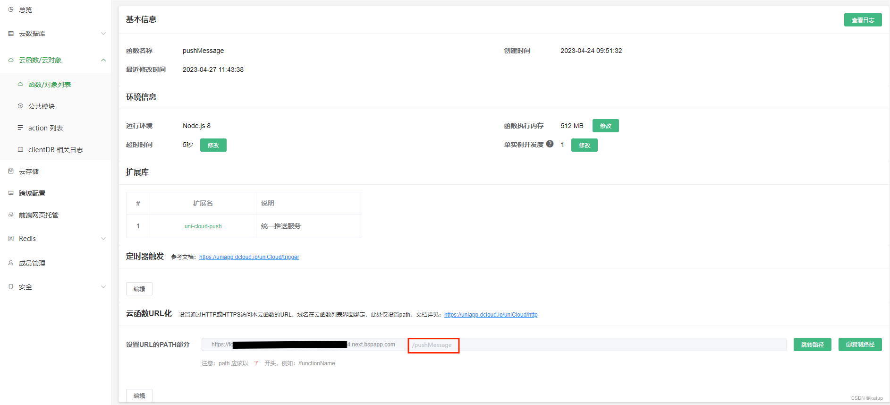
Task: Click the 成员管理 person icon
Action: pos(11,263)
